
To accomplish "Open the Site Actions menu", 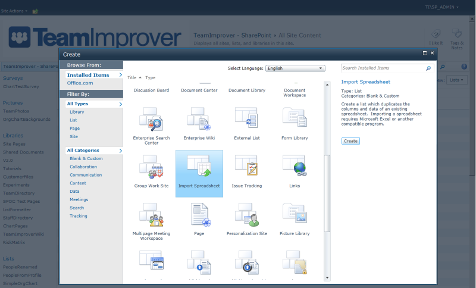I will tap(14, 11).
